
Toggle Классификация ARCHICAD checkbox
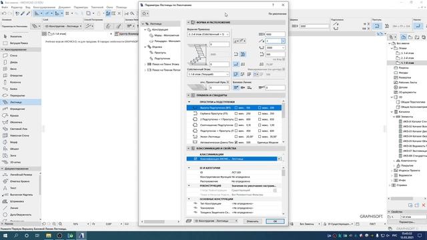point(195,159)
